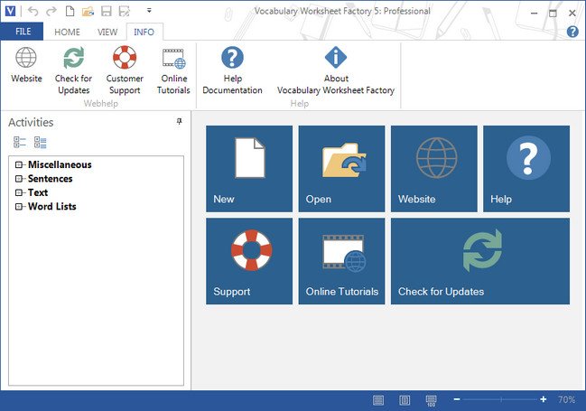Open Help Documentation from the ribbon

pos(232,70)
